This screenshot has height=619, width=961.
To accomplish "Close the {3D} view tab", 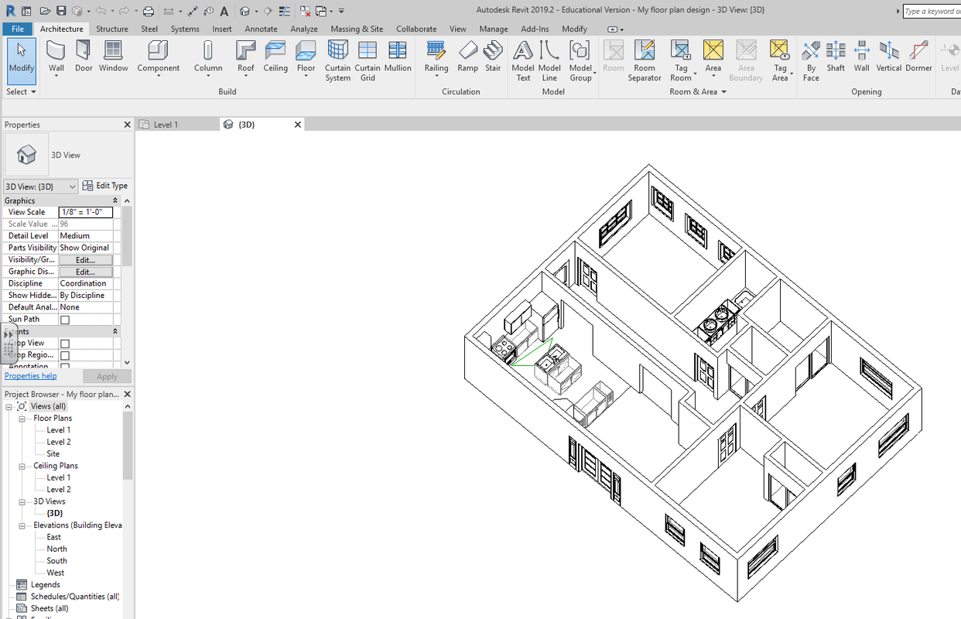I will [x=298, y=125].
